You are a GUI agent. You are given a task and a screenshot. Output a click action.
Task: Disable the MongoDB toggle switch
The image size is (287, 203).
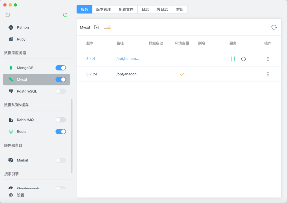click(61, 68)
